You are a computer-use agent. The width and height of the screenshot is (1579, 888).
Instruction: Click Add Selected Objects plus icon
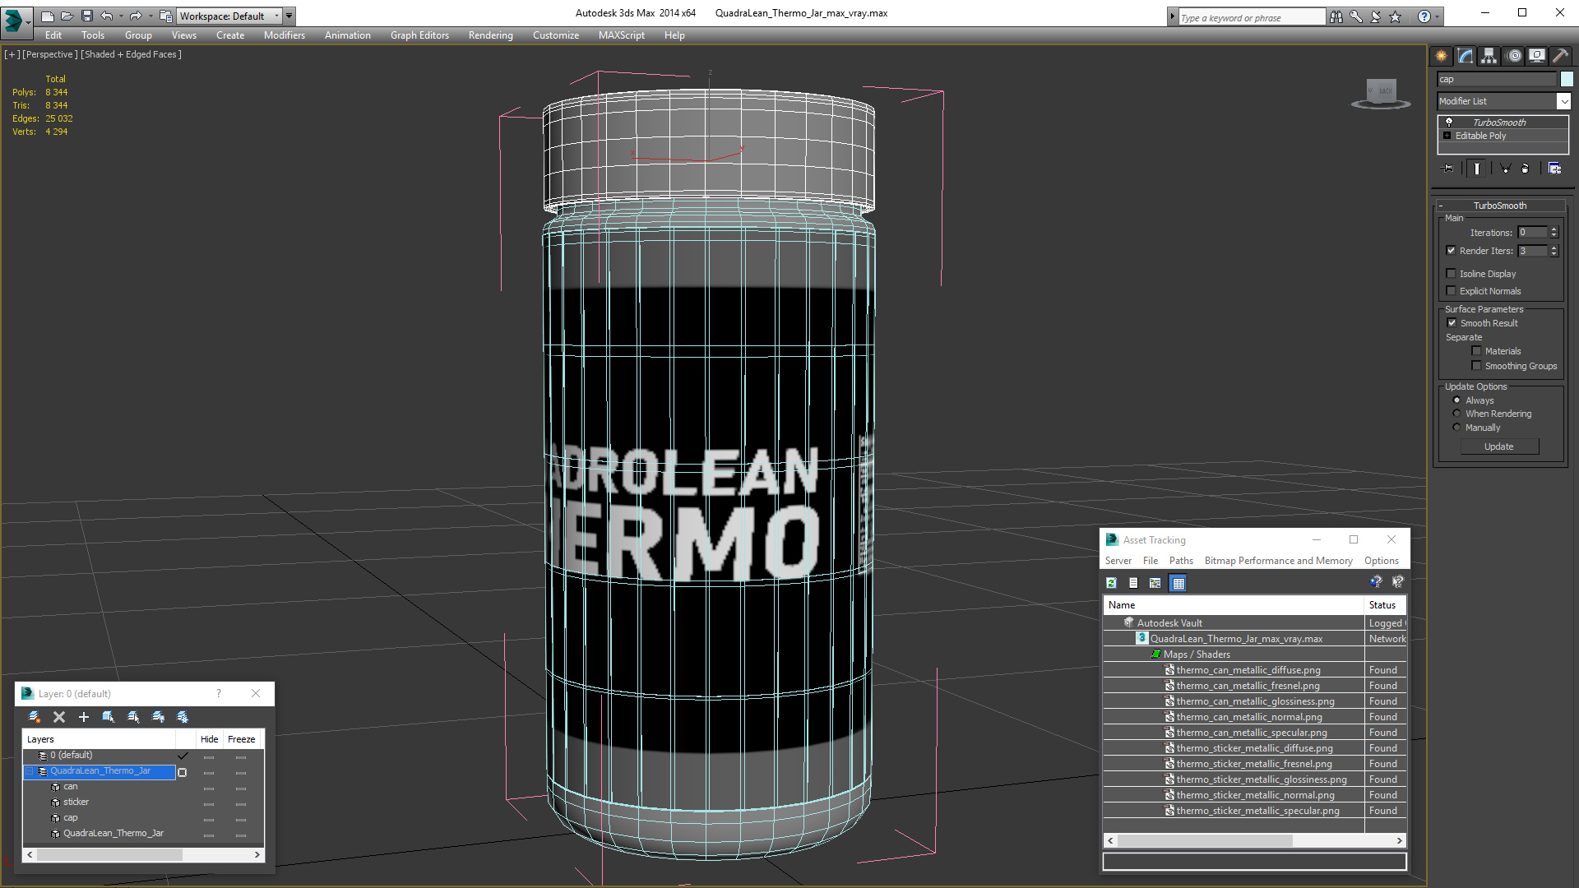[x=83, y=717]
